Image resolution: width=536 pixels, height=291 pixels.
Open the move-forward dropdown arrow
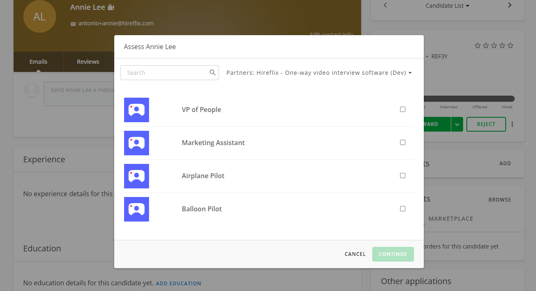tap(457, 124)
